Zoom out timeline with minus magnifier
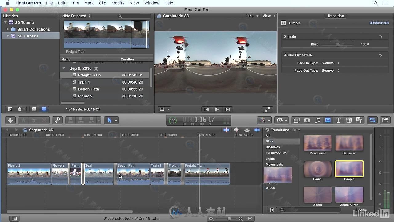This screenshot has width=394, height=222. [211, 219]
